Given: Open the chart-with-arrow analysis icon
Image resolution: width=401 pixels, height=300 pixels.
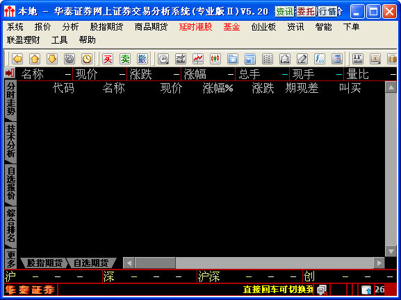Looking at the screenshot, I should pyautogui.click(x=181, y=59).
